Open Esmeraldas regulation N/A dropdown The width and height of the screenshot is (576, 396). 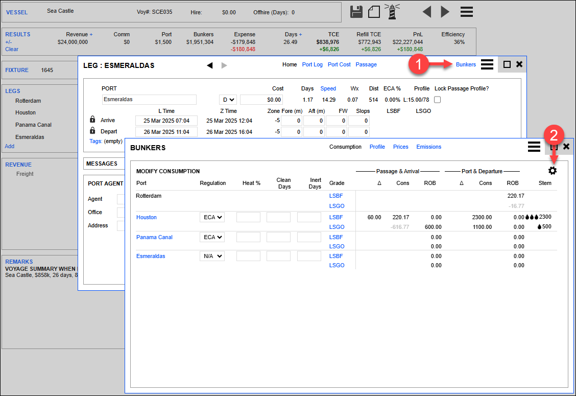pyautogui.click(x=212, y=256)
